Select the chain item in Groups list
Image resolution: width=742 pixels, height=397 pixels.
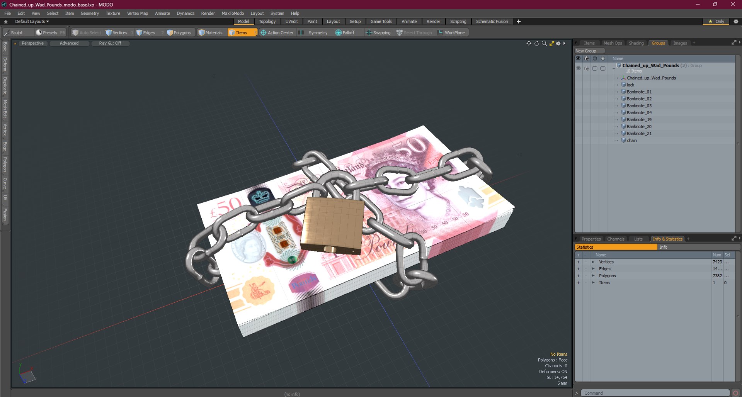pyautogui.click(x=631, y=141)
